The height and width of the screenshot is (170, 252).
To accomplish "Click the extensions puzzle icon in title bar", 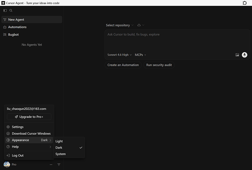I will pyautogui.click(x=245, y=3).
